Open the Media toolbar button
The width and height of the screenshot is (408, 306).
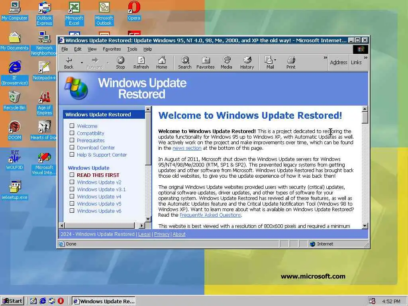(226, 63)
